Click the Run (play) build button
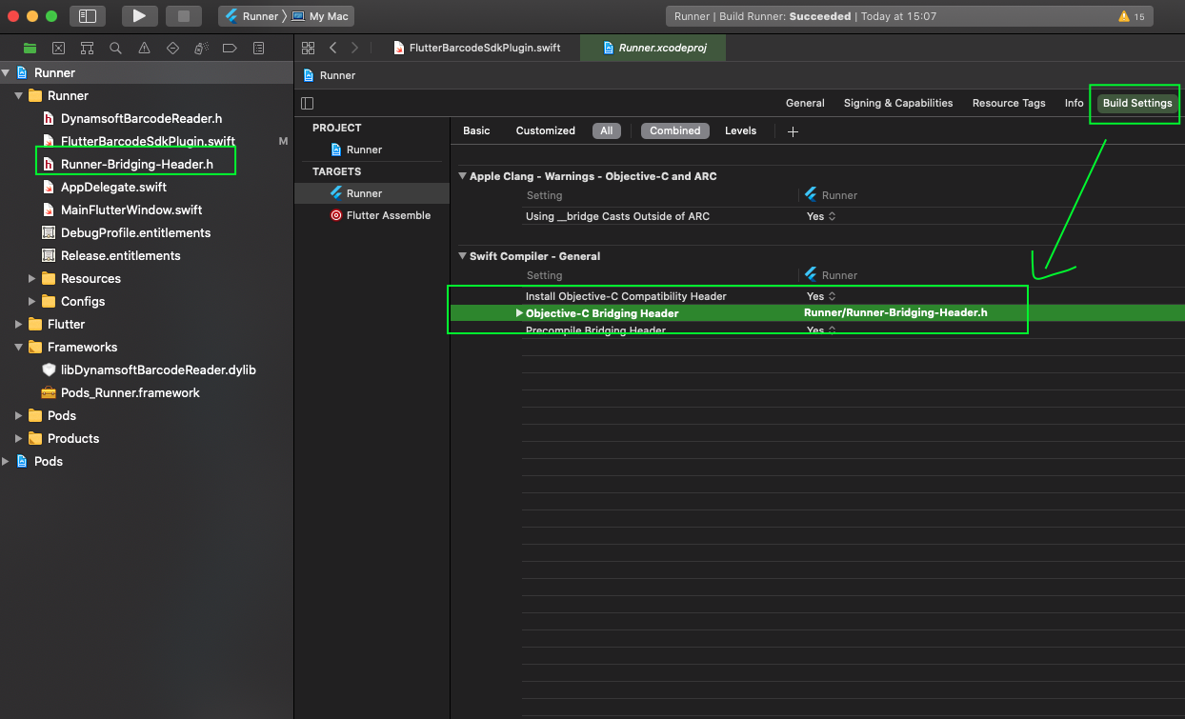Screen dimensions: 1185x719 pos(140,16)
